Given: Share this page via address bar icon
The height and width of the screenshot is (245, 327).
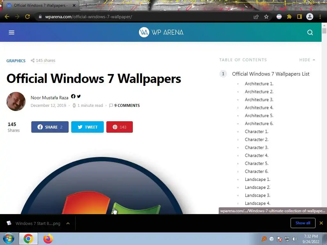Looking at the screenshot, I should [256, 17].
